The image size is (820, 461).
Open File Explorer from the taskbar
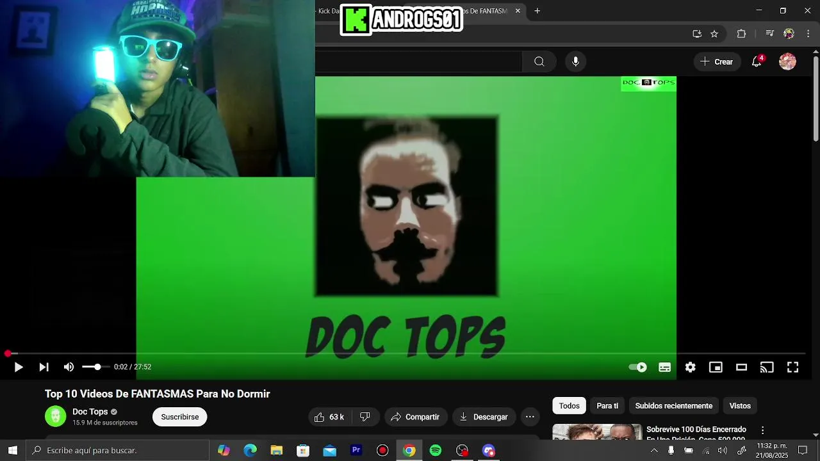click(x=276, y=450)
